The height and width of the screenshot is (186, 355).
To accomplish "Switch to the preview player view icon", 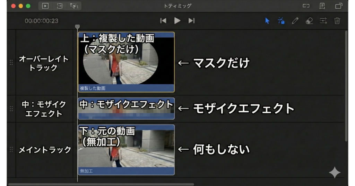I will pyautogui.click(x=45, y=6).
